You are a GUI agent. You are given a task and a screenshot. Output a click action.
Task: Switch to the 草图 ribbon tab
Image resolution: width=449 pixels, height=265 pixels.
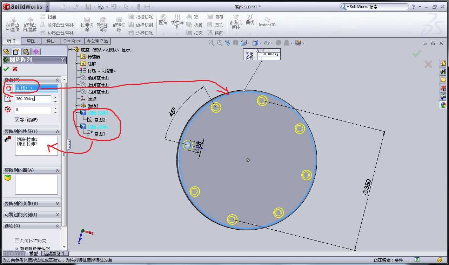pyautogui.click(x=31, y=41)
